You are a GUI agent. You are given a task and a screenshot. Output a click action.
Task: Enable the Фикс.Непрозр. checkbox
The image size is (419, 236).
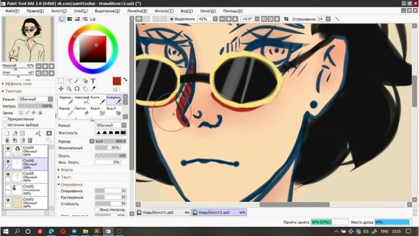[97, 210]
